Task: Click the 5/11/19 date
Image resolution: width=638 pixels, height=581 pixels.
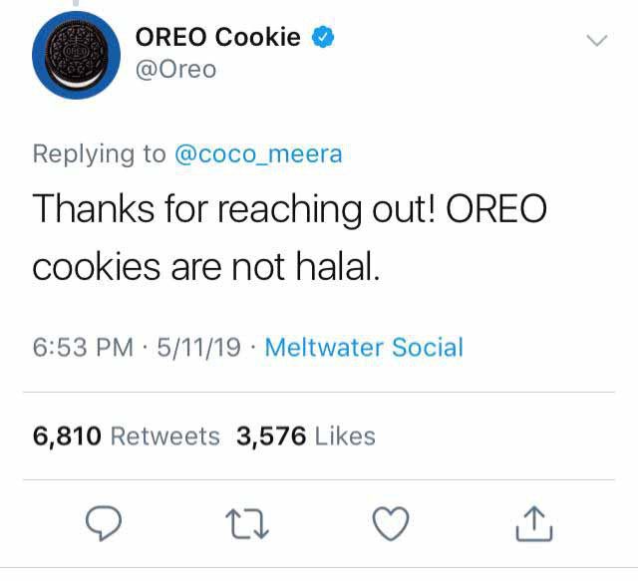Action: tap(199, 348)
